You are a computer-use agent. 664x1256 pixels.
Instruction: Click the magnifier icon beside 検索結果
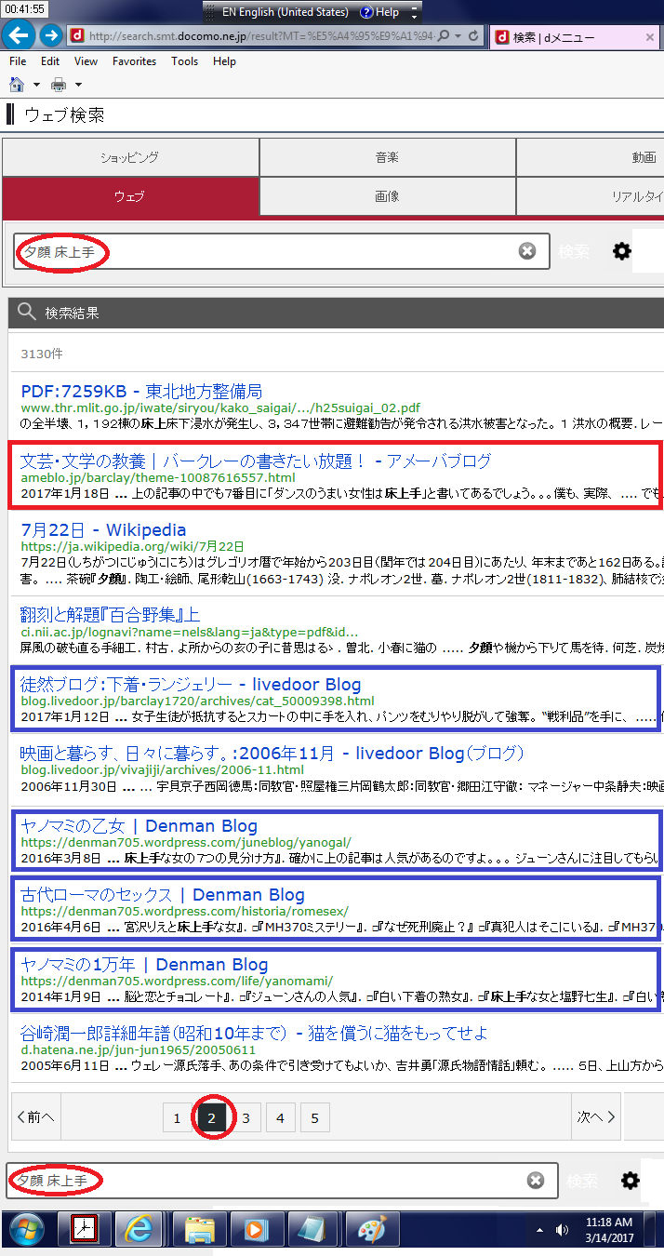pyautogui.click(x=27, y=313)
